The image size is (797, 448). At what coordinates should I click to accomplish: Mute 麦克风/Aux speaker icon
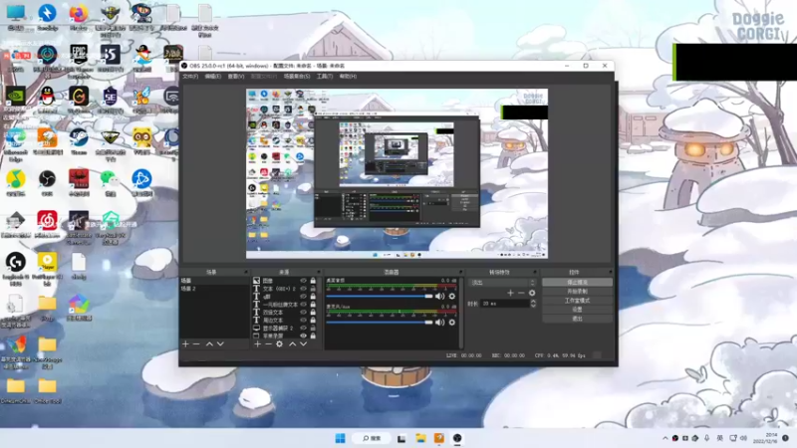(440, 322)
